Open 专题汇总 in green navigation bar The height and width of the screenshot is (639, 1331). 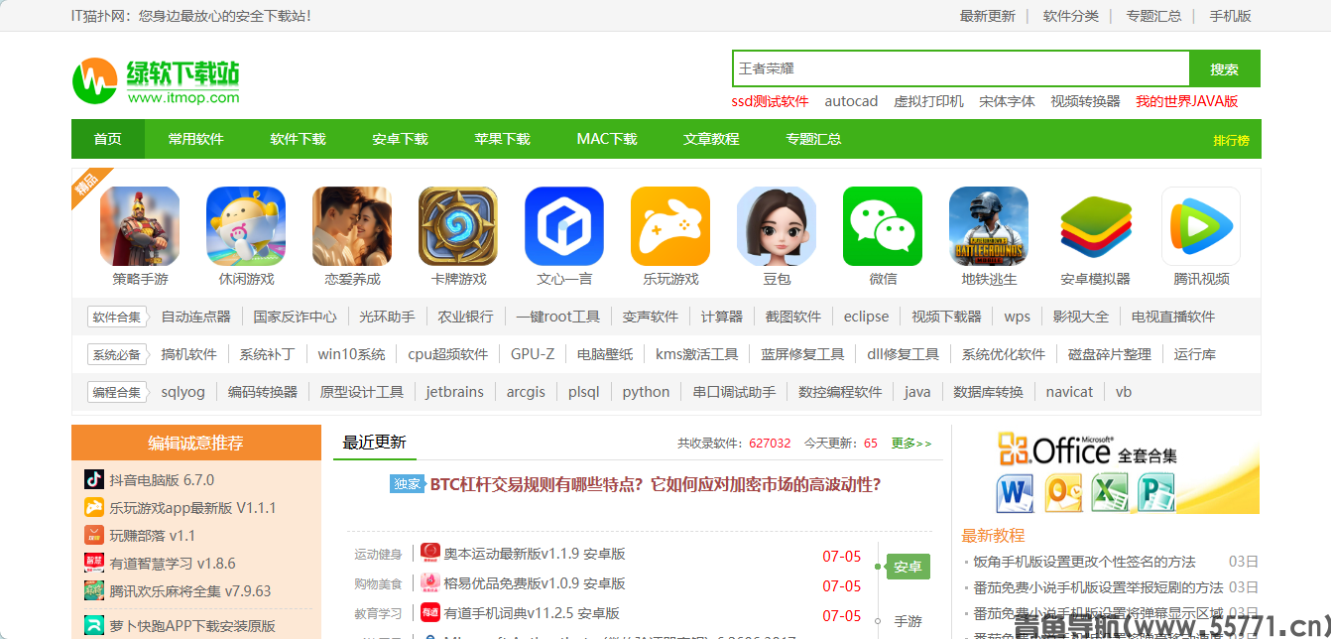813,139
